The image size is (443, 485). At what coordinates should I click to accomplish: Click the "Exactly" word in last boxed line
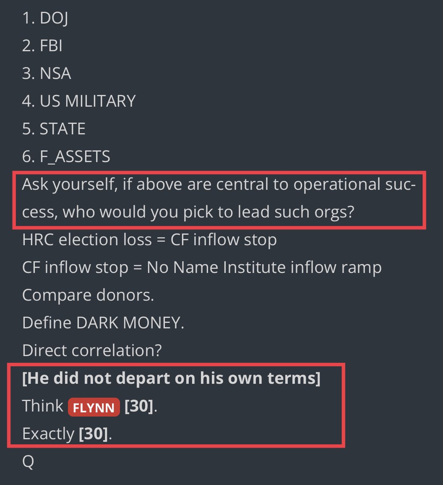[x=48, y=434]
